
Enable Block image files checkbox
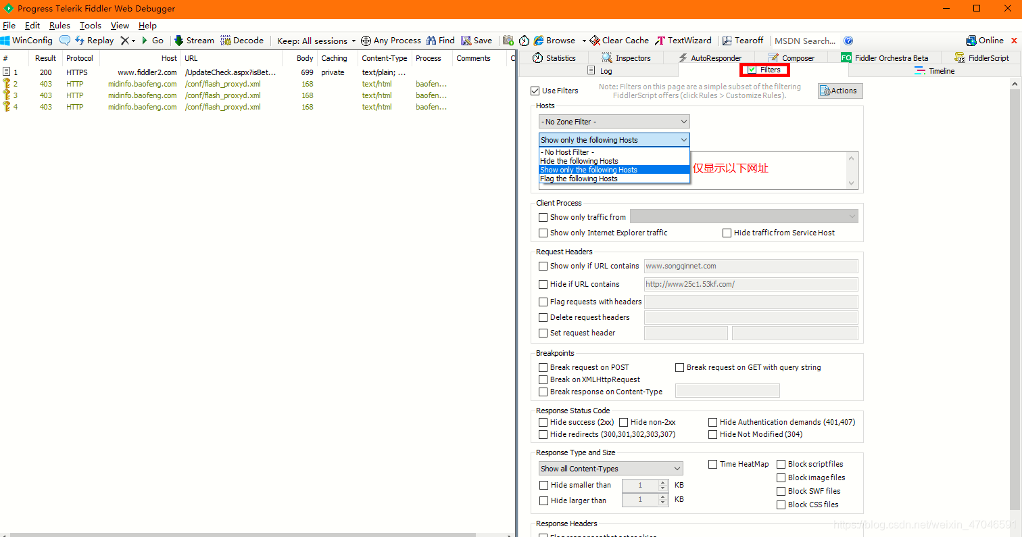click(x=781, y=477)
